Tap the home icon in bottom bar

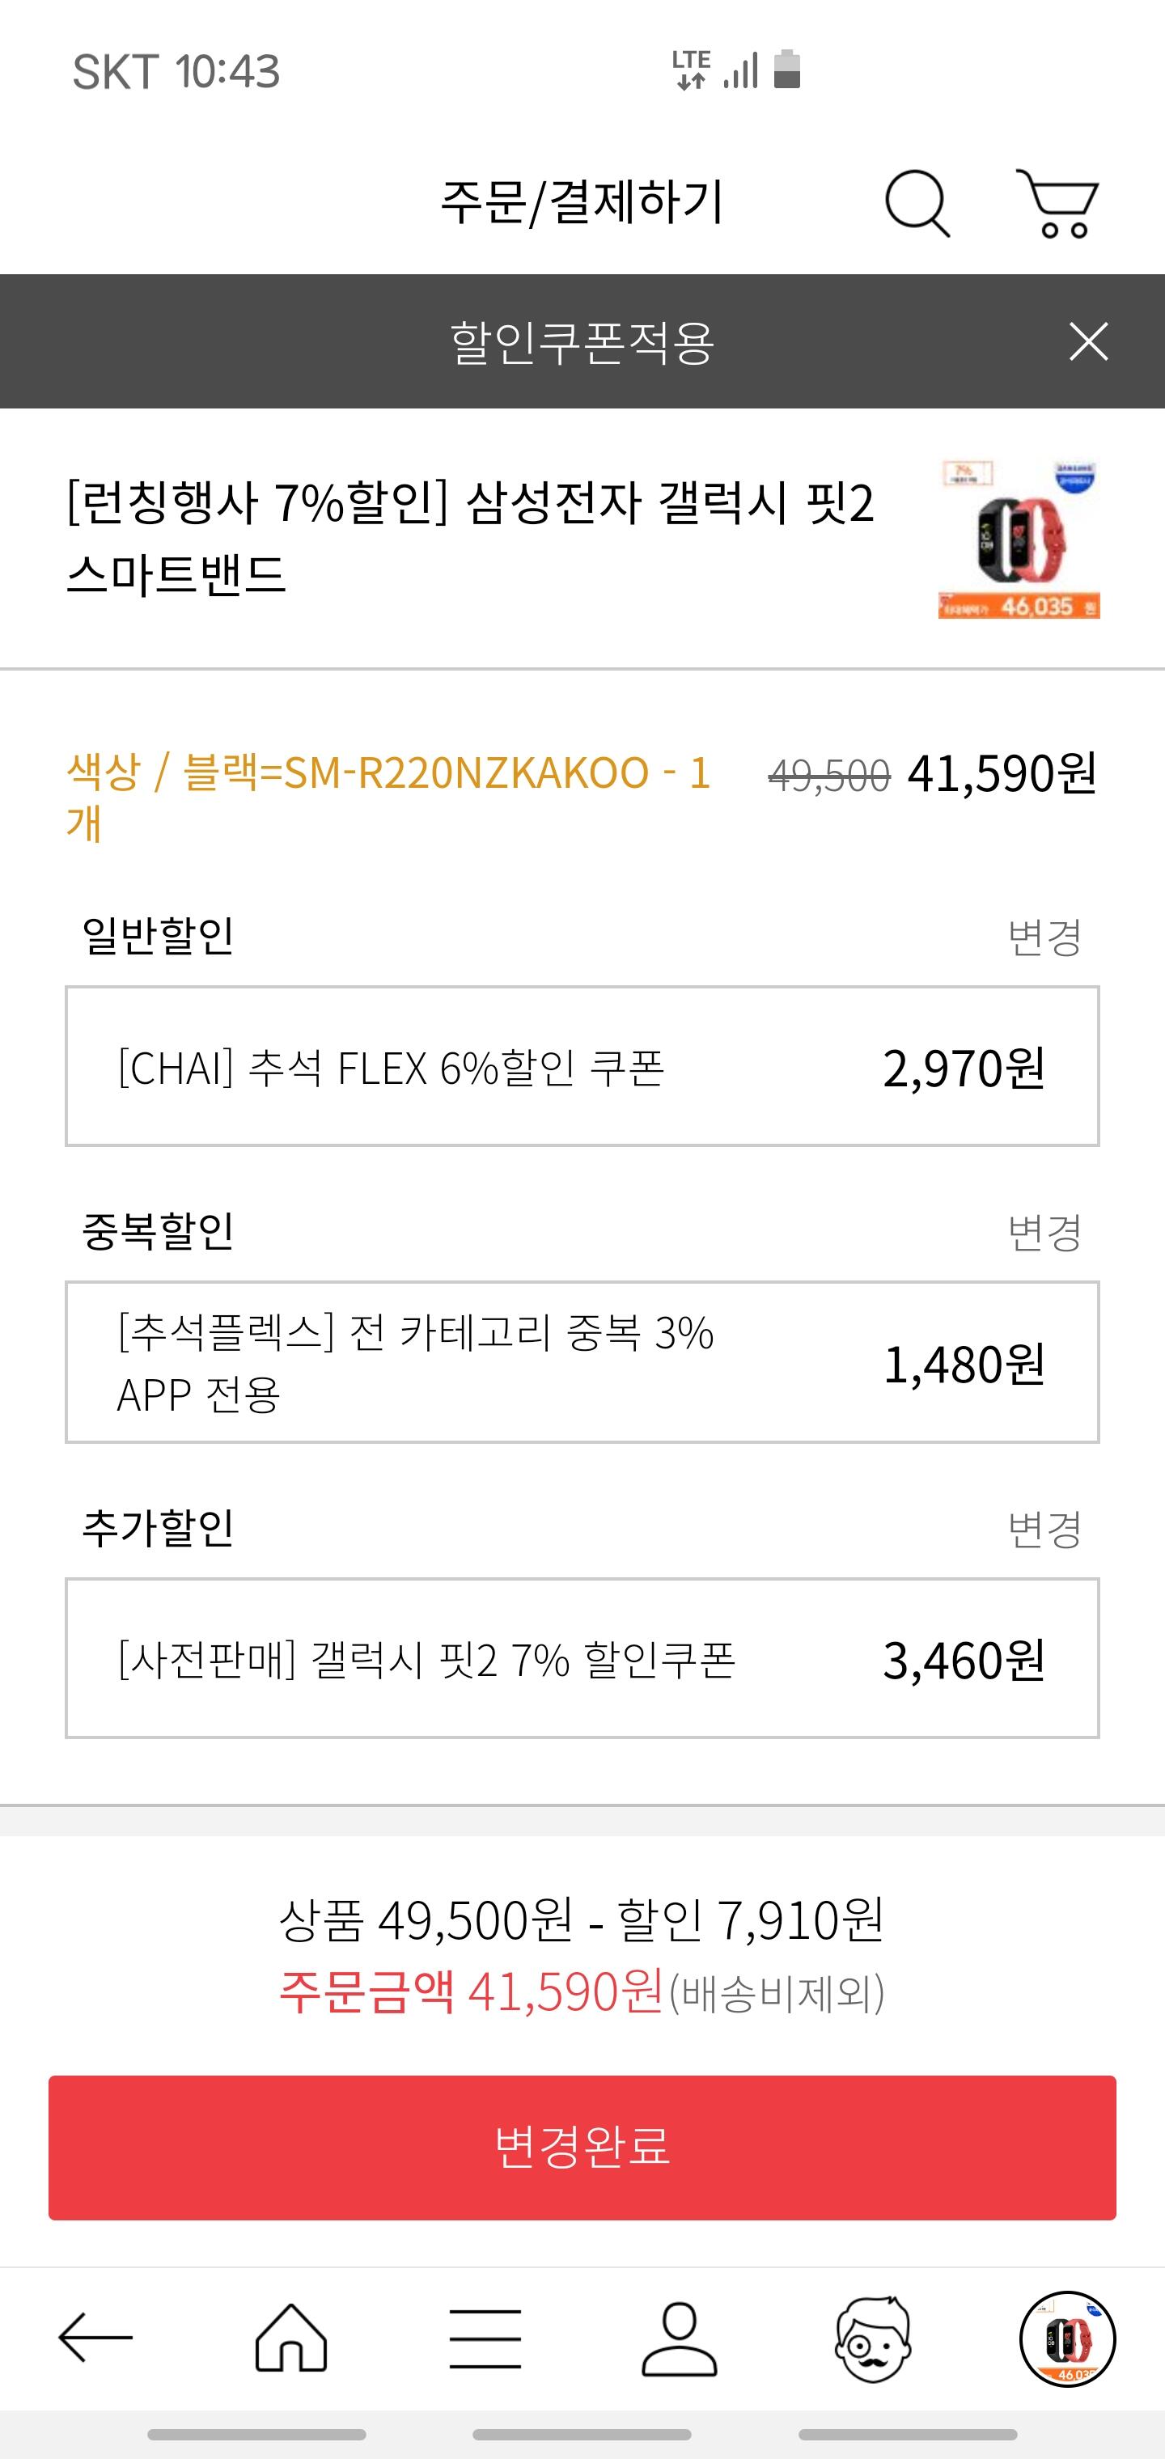point(291,2338)
